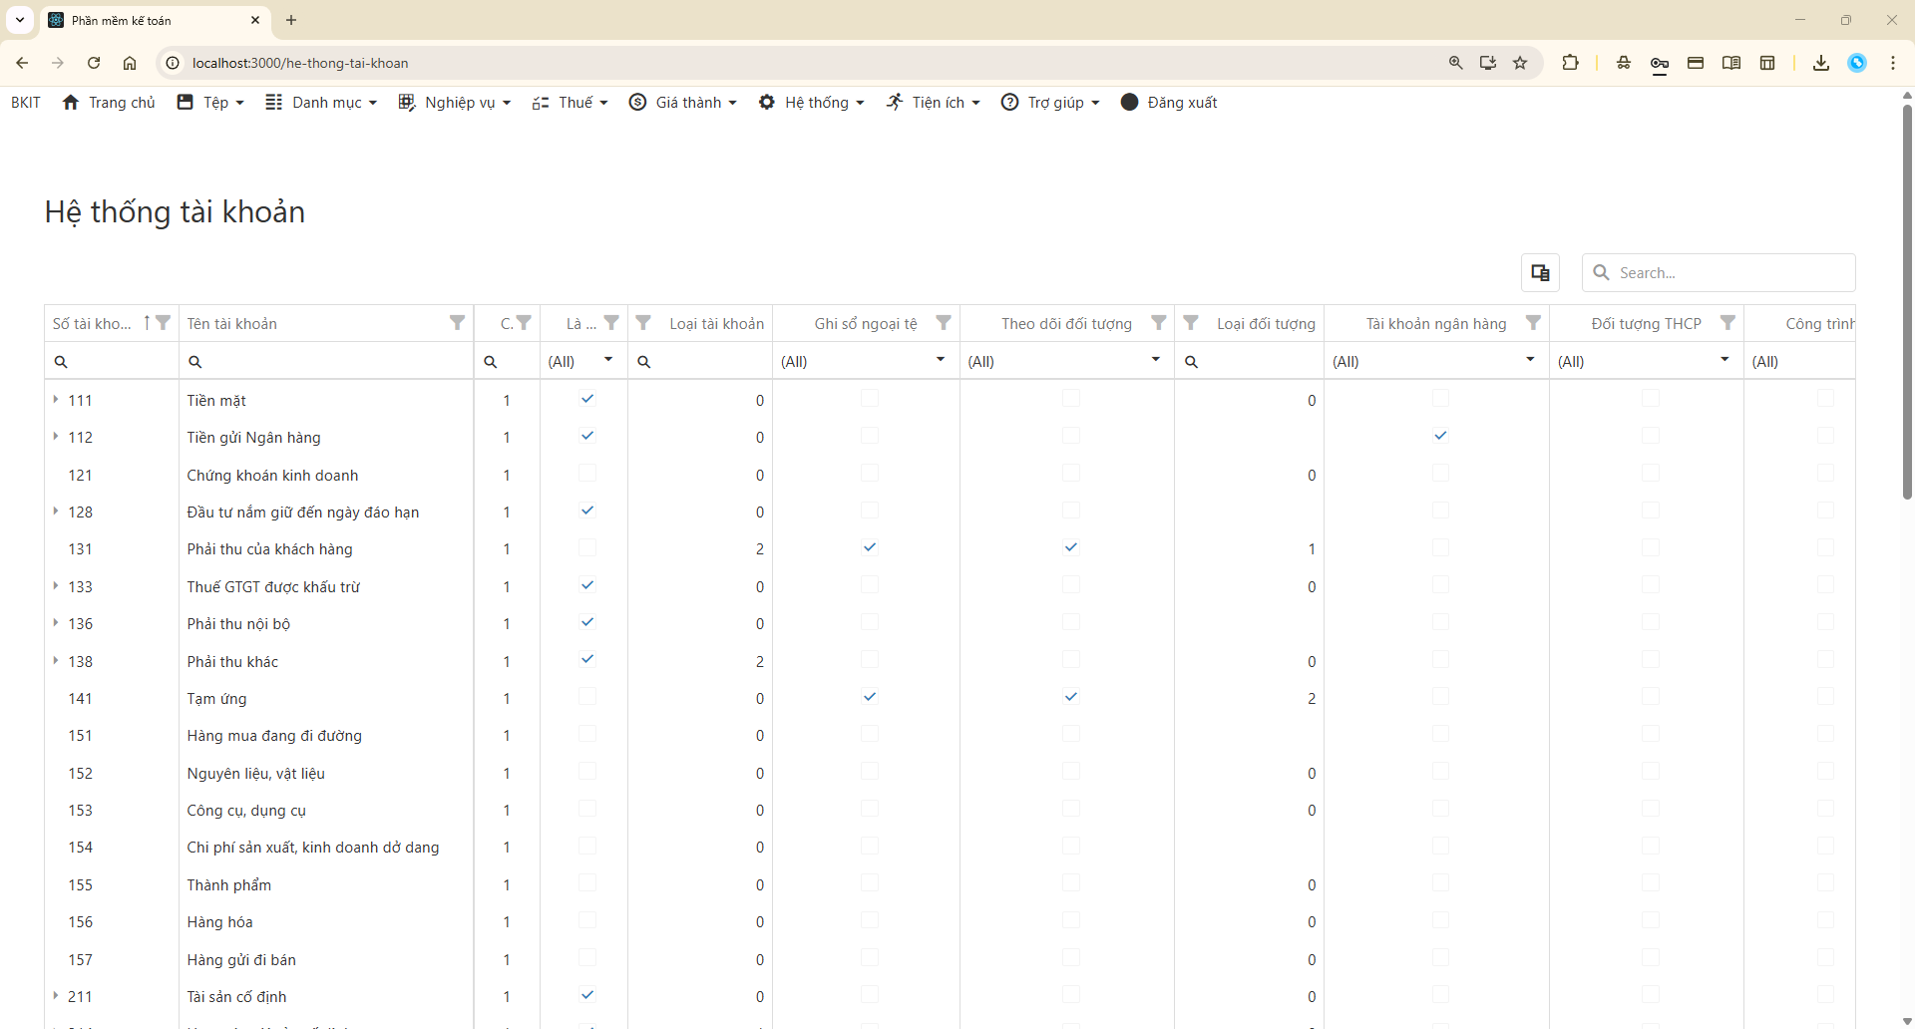This screenshot has height=1029, width=1915.
Task: Click the browser bookmark star icon
Action: (1520, 63)
